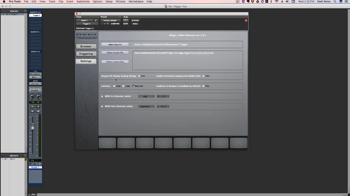
Task: Toggle the Normal latency checkbox
Action: (x=133, y=86)
